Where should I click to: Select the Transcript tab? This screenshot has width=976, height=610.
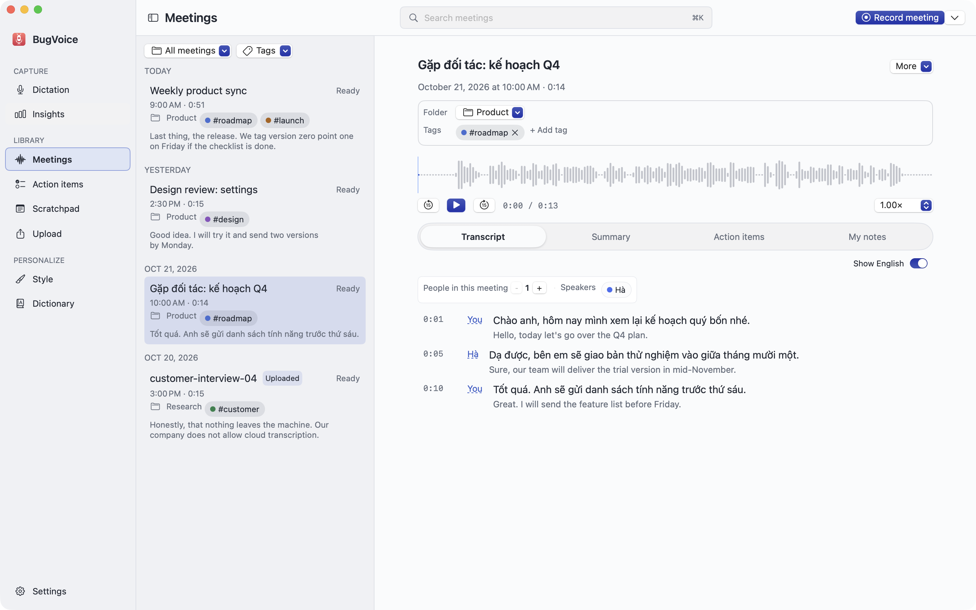pos(483,237)
